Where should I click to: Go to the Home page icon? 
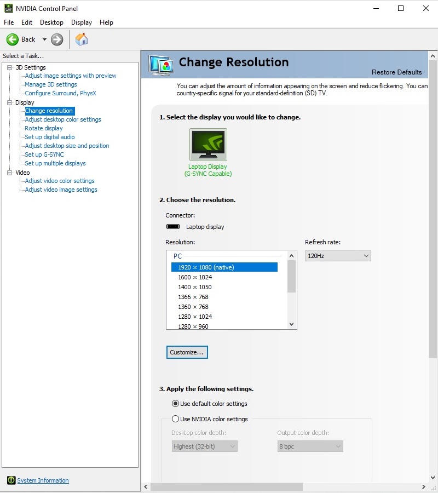point(82,39)
